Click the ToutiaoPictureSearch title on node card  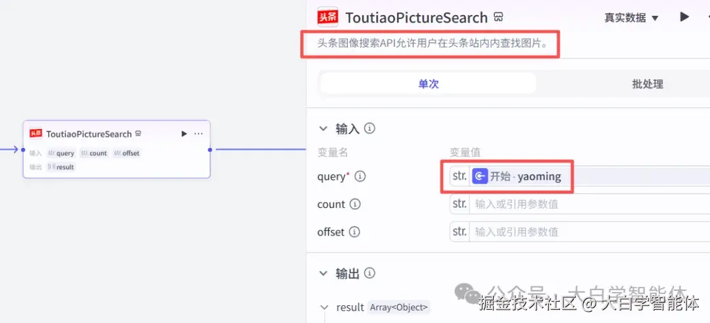coord(89,134)
